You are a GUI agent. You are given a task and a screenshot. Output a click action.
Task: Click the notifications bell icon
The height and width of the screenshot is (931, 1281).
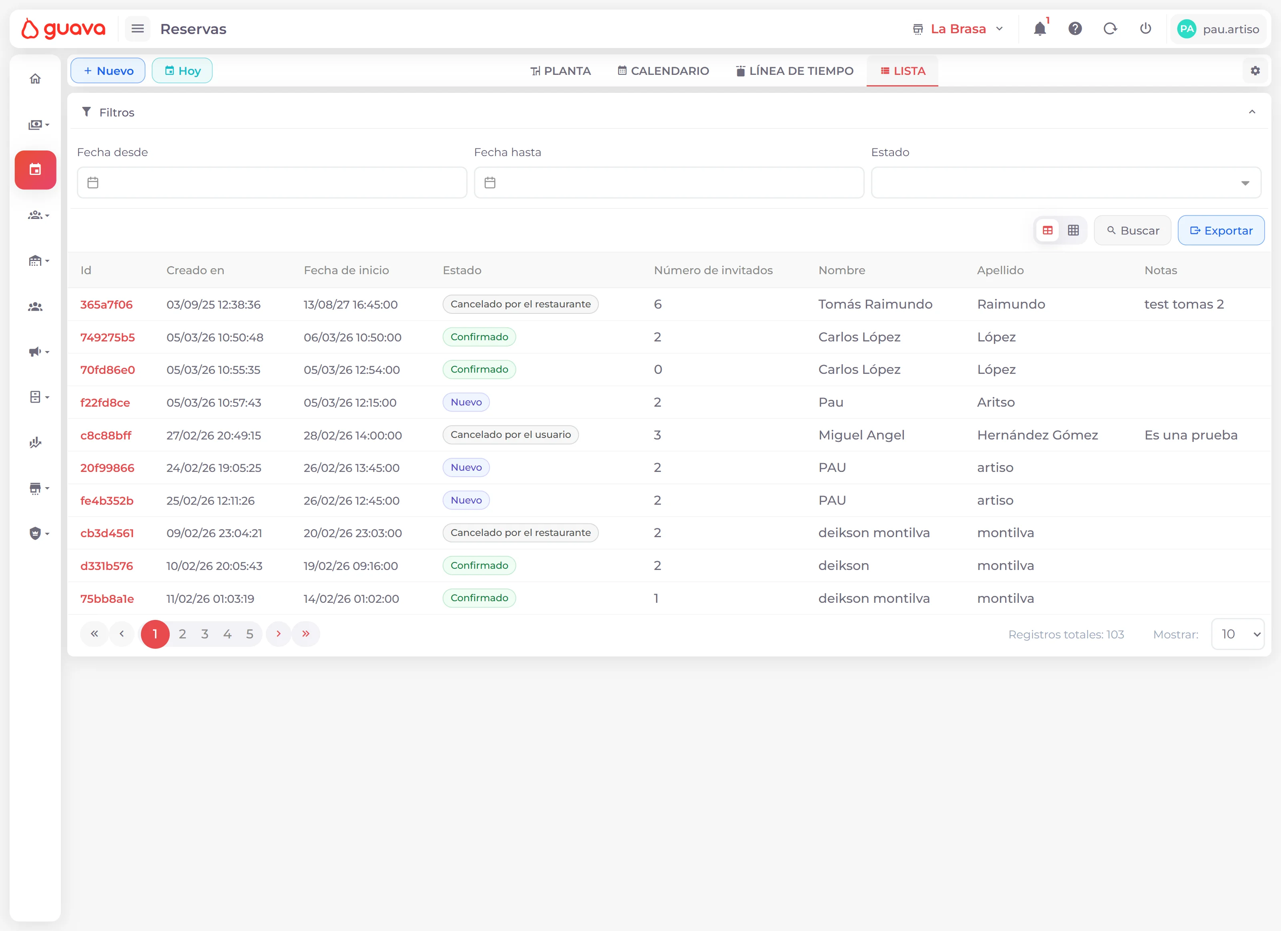click(x=1039, y=29)
